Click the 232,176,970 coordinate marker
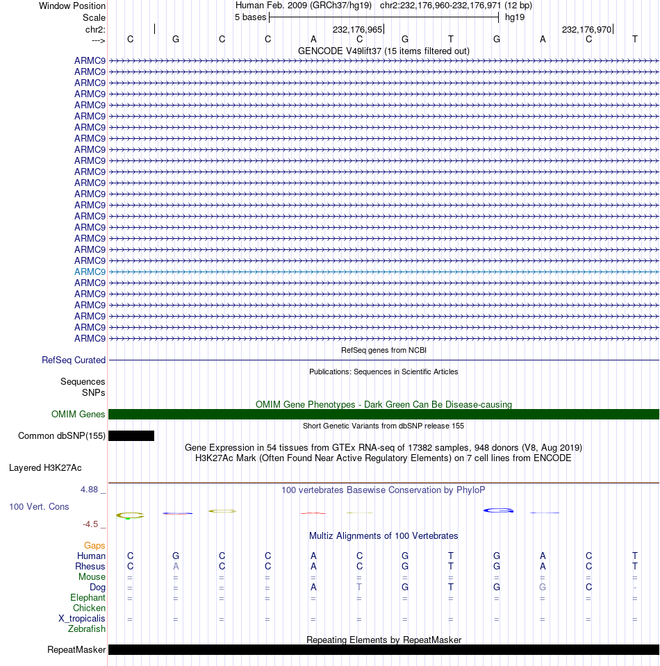Image resolution: width=660 pixels, height=666 pixels. tap(586, 29)
